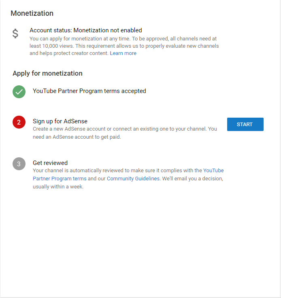Viewport: 281px width, 298px height.
Task: Click the 'Apply for monetization' heading
Action: (47, 74)
